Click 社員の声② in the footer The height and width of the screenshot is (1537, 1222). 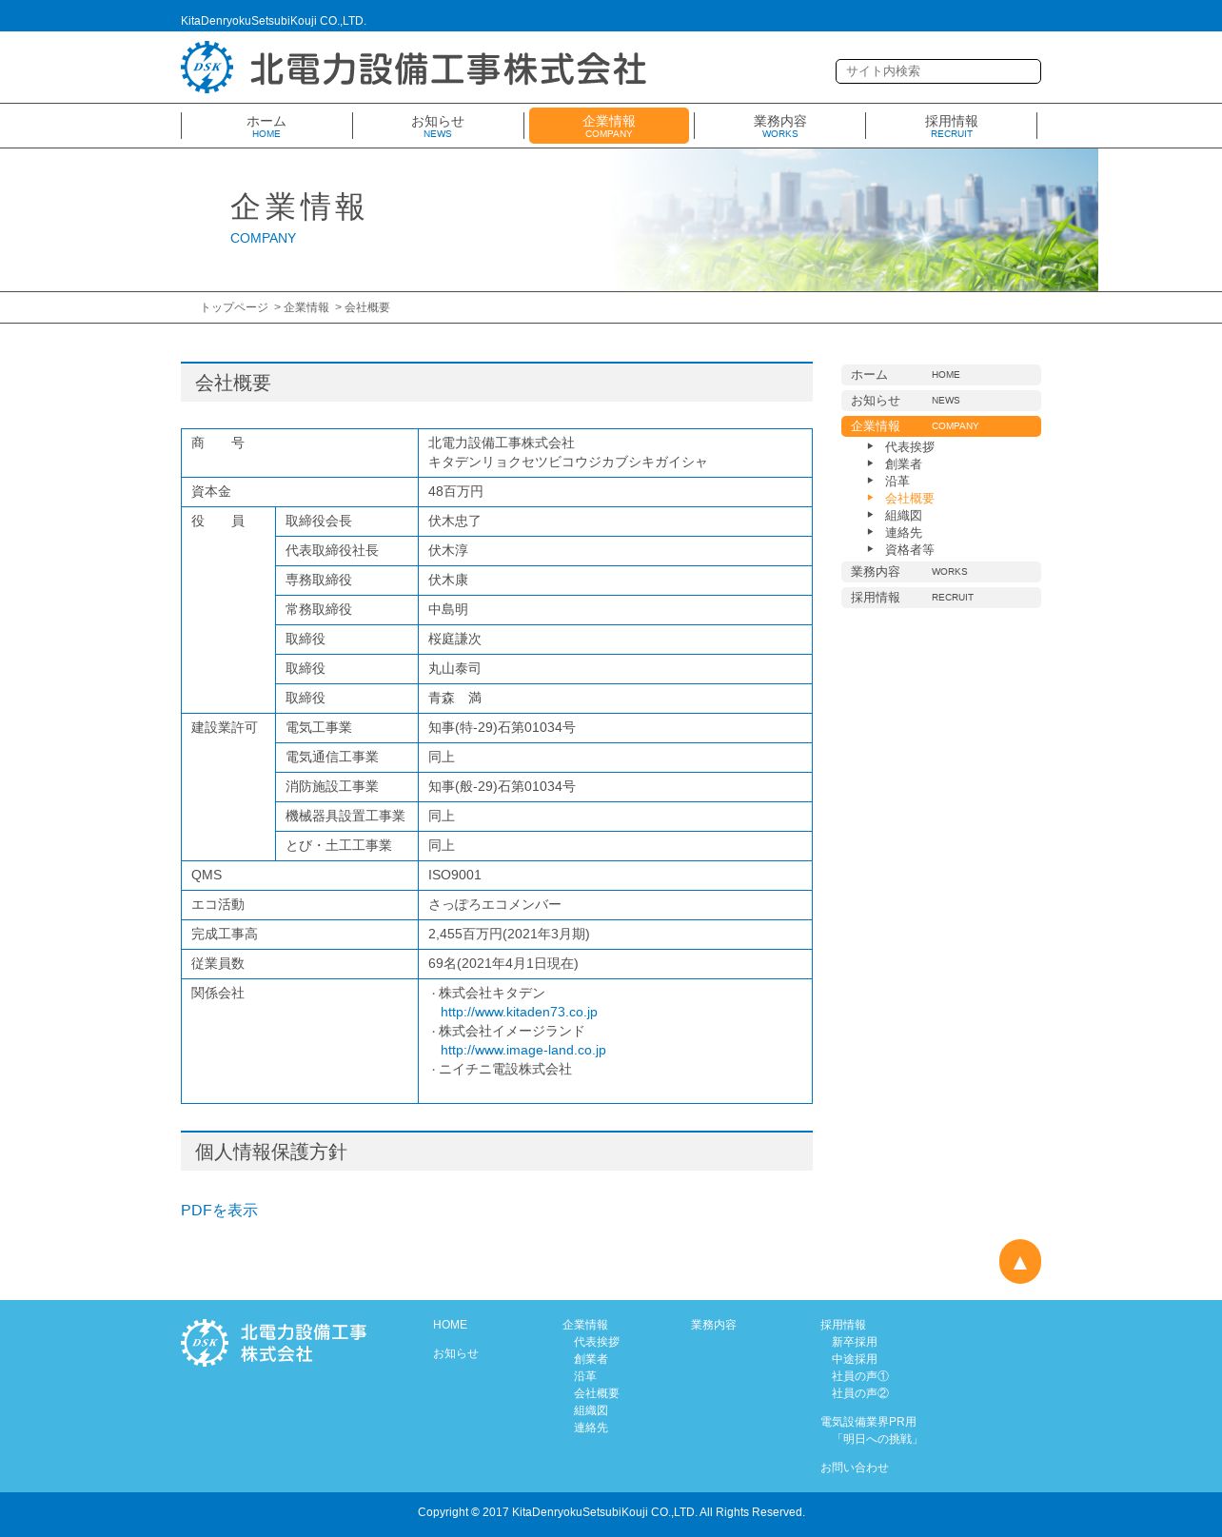(x=860, y=1393)
